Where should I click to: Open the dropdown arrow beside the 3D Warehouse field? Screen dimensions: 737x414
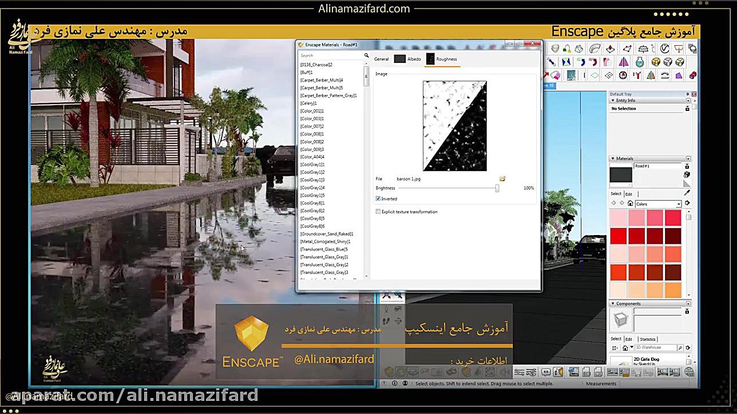tap(632, 347)
